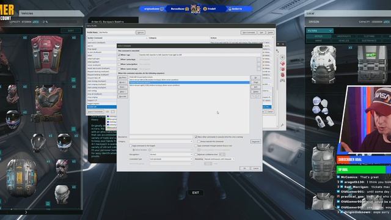Open the Pause action dropdown button
This screenshot has width=391, height=220.
point(122,87)
